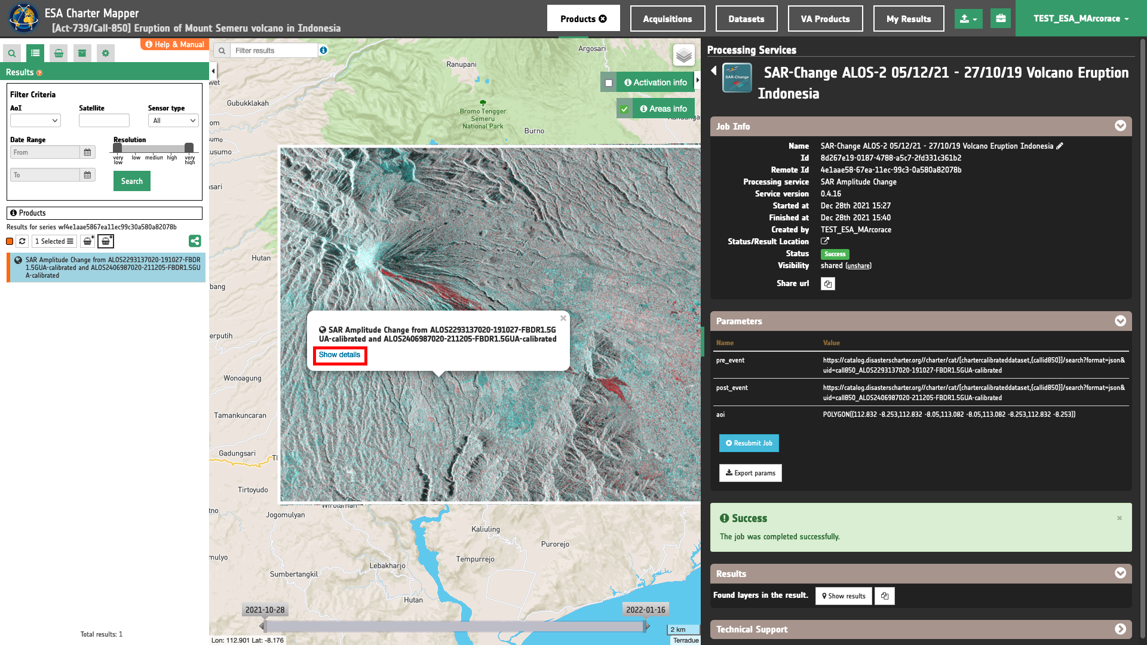
Task: Toggle the orange select-all results checkbox
Action: pyautogui.click(x=10, y=241)
